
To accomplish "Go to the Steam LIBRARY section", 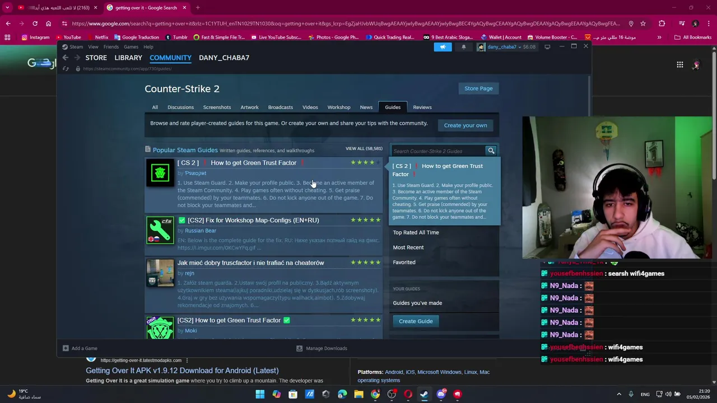I will [x=128, y=58].
